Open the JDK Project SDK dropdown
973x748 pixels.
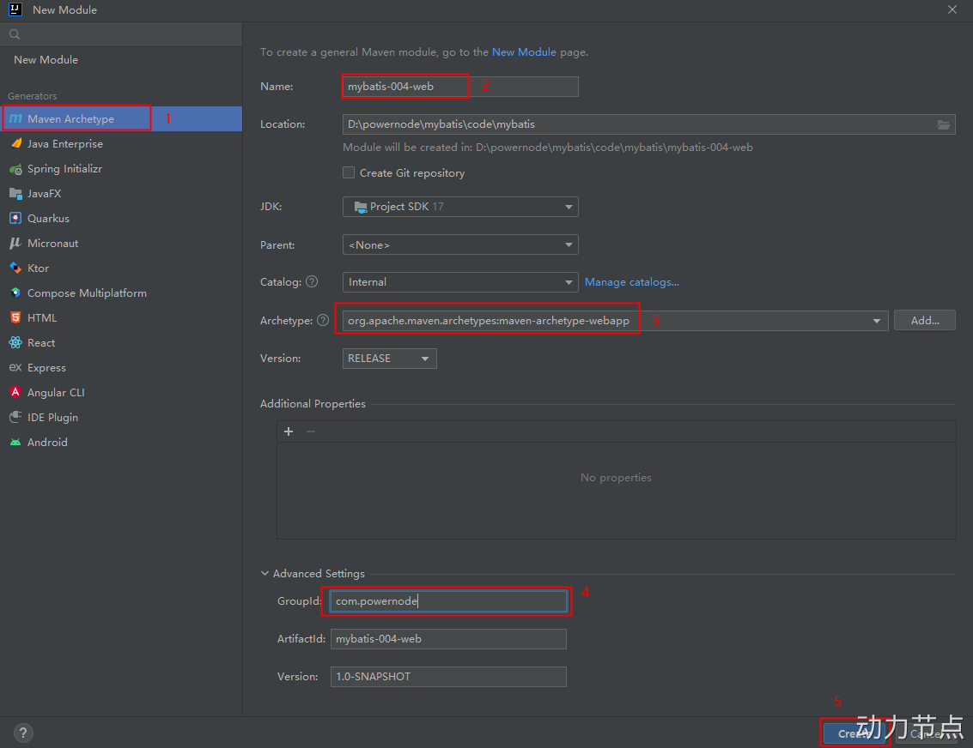[x=460, y=207]
